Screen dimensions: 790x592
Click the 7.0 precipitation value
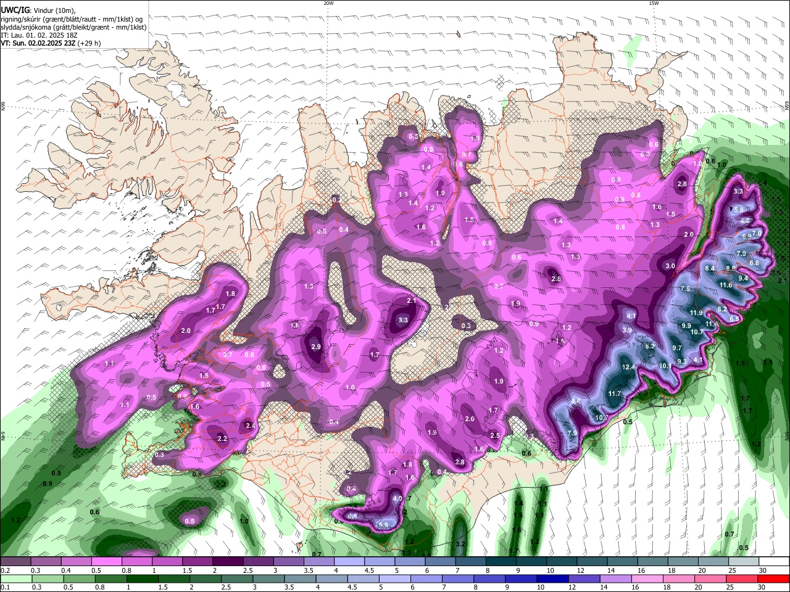[x=756, y=233]
